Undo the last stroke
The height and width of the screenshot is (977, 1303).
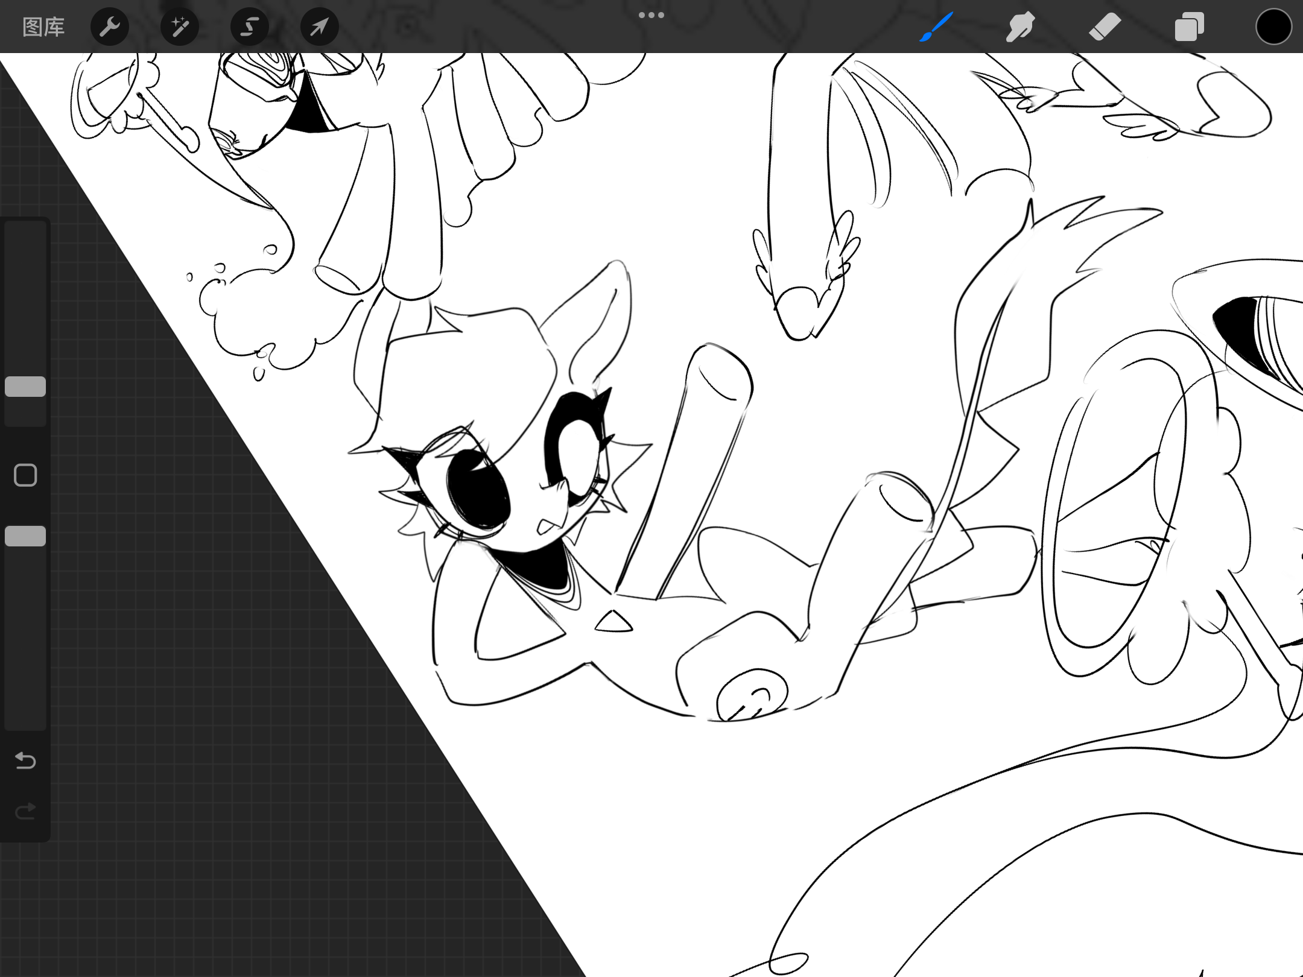point(25,760)
